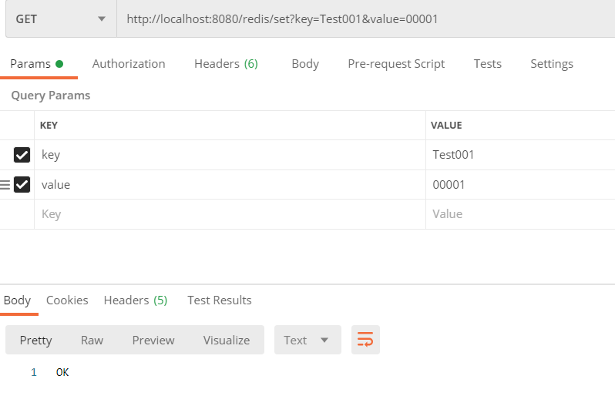
Task: Grab the drag handle on the value row
Action: click(x=5, y=185)
